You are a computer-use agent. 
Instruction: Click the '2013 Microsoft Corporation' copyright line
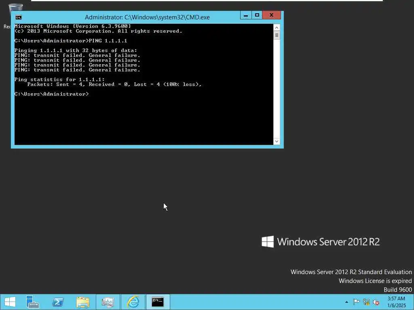(98, 31)
